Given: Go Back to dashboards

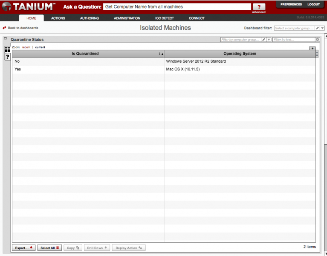Looking at the screenshot, I should [x=23, y=28].
